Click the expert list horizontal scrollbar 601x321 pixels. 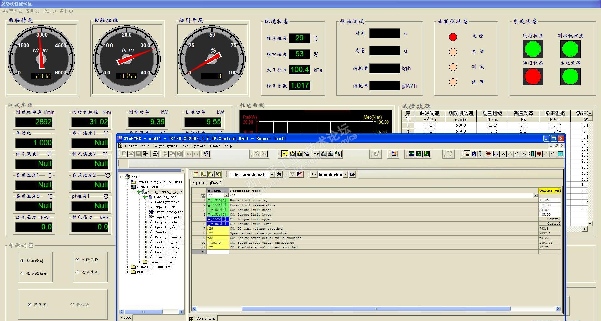376,309
